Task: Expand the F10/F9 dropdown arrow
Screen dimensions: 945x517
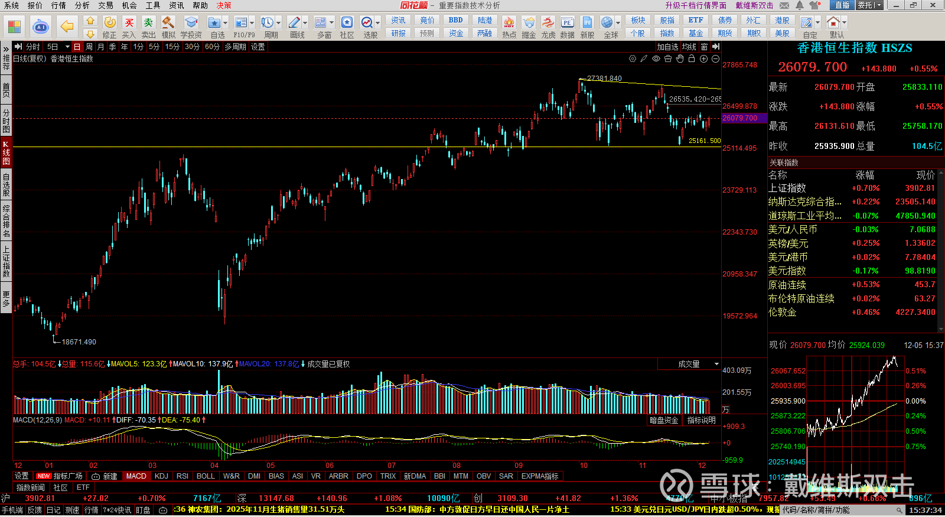Action: point(252,22)
